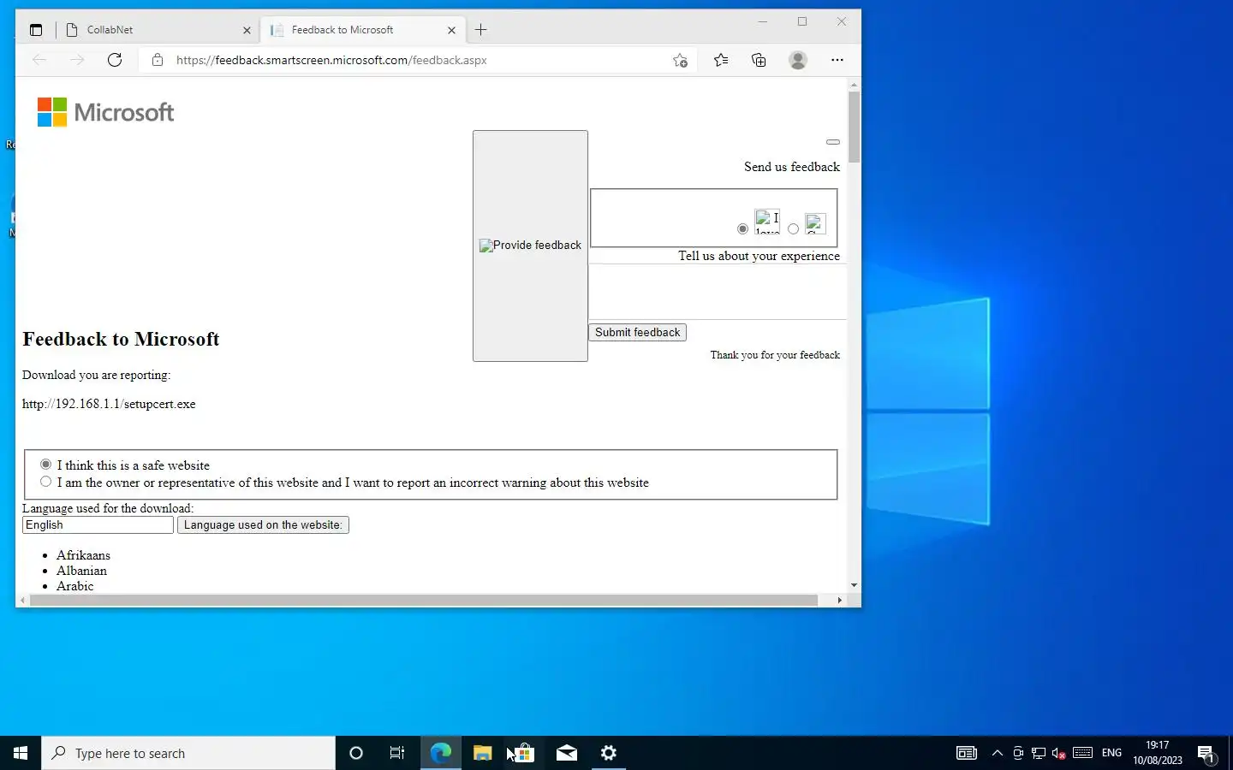Click the Meet Now tray icon

1018,753
